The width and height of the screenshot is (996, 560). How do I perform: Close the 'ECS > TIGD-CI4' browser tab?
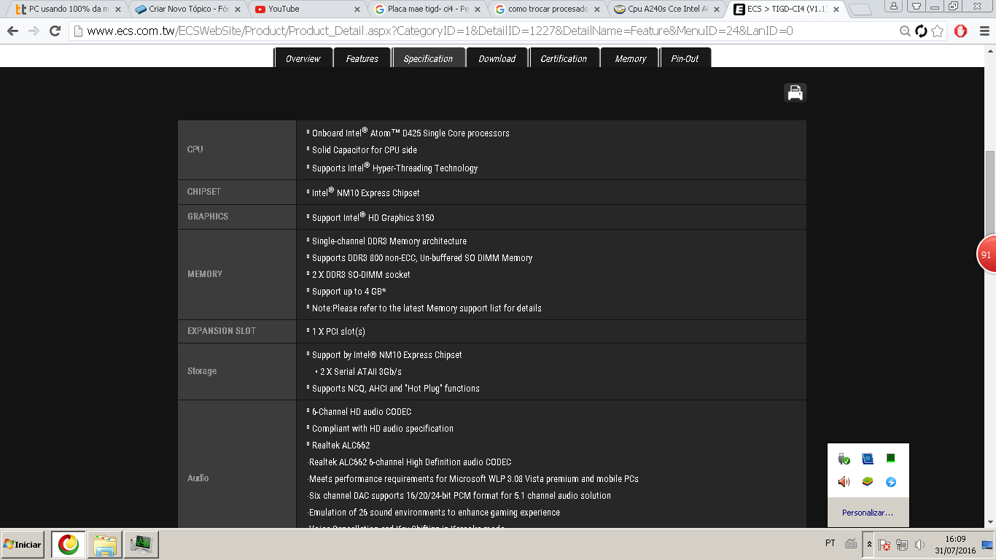[836, 9]
